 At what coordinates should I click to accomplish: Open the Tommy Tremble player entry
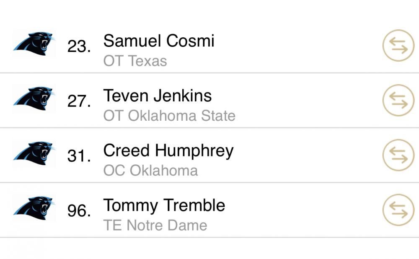(164, 205)
